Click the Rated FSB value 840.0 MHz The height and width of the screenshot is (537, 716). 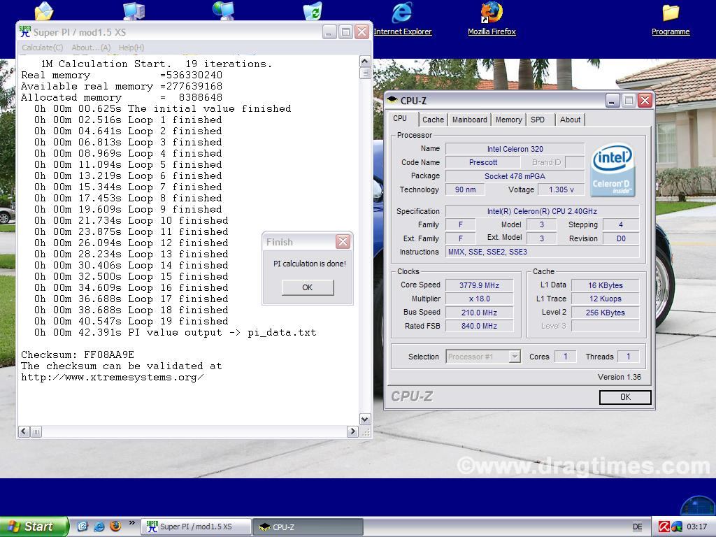tap(479, 326)
